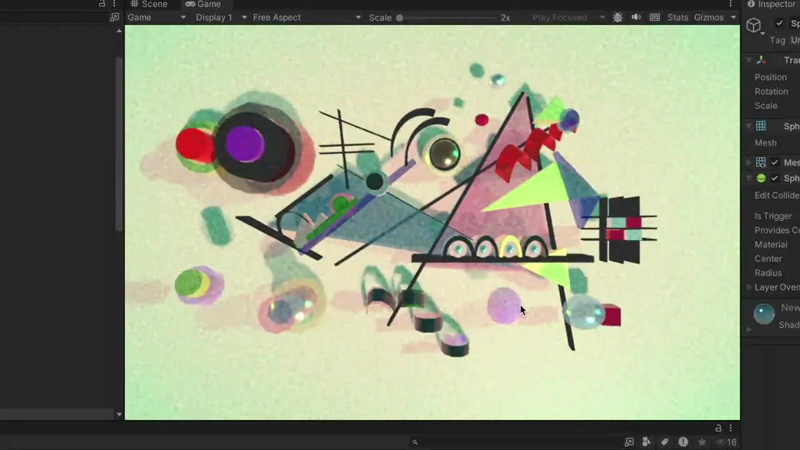Click the Center property label
800x450 pixels.
[x=768, y=259]
